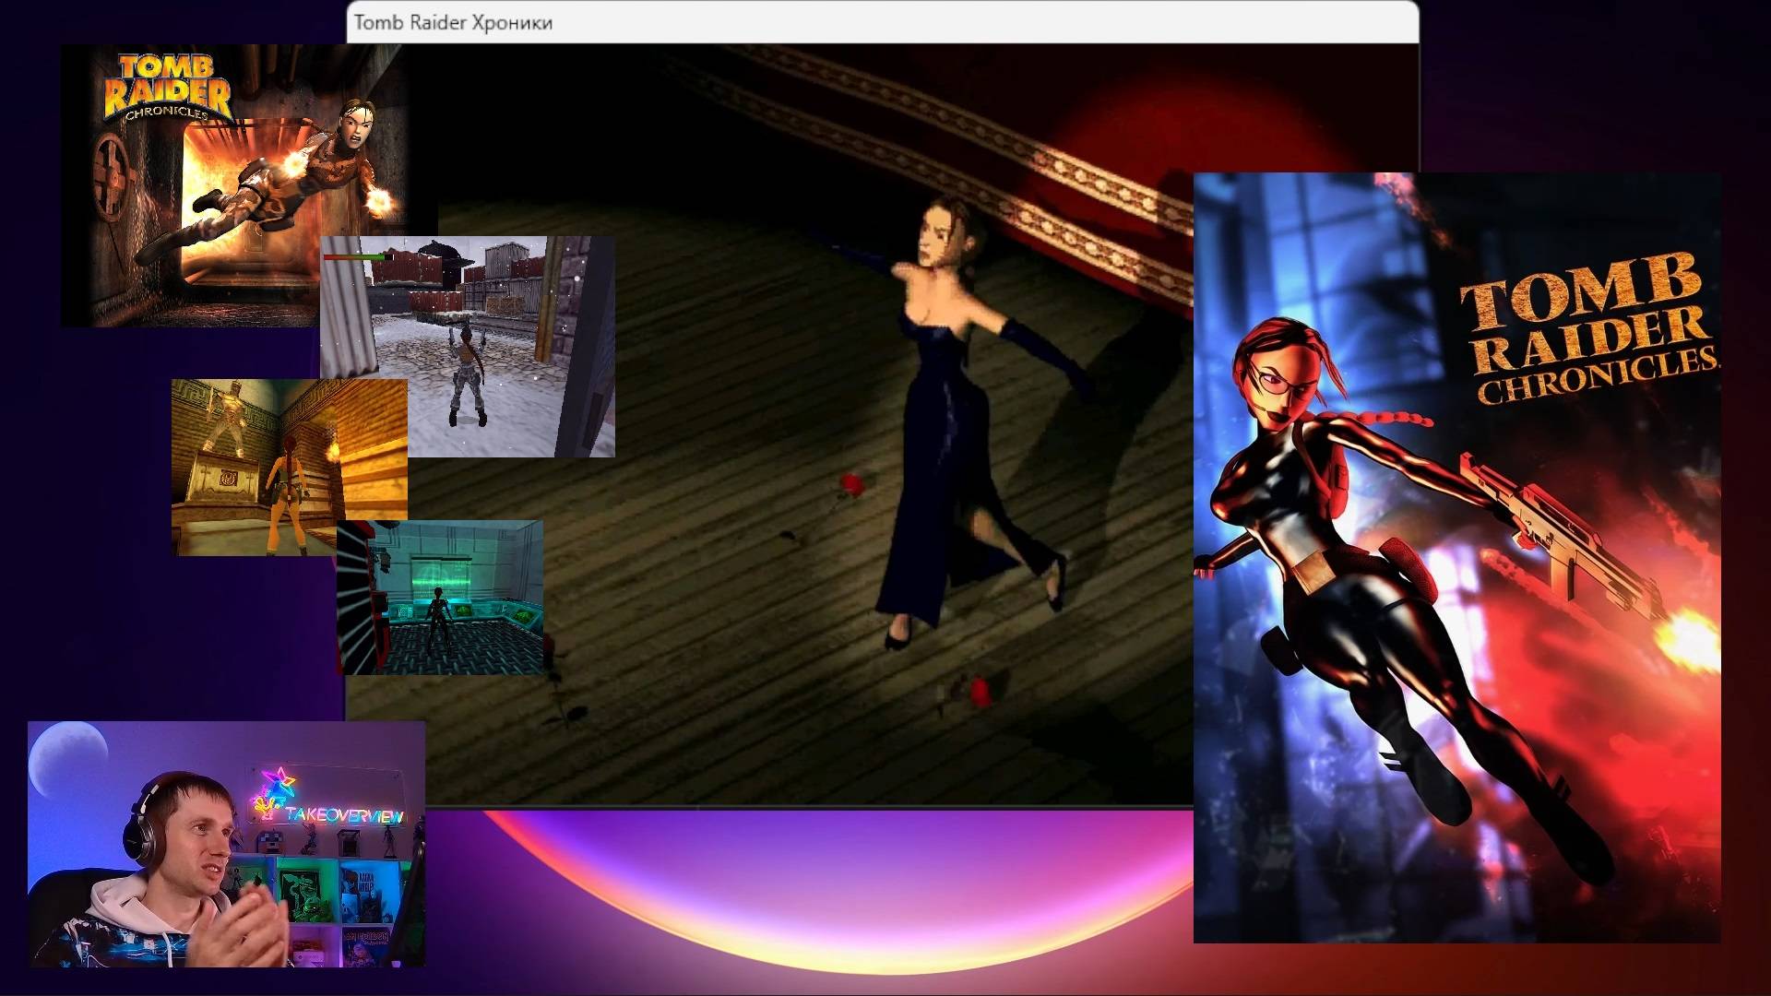This screenshot has height=996, width=1771.
Task: Click the health bar in snowy screenshot
Action: click(x=355, y=257)
